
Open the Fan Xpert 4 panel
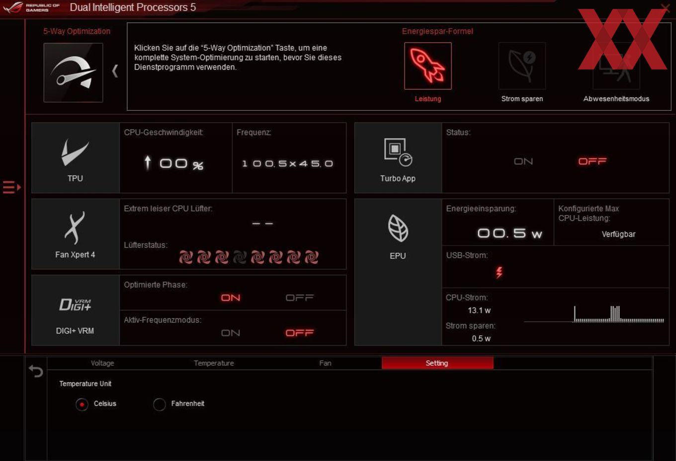(76, 234)
